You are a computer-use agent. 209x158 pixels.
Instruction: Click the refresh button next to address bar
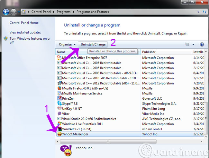click(204, 12)
